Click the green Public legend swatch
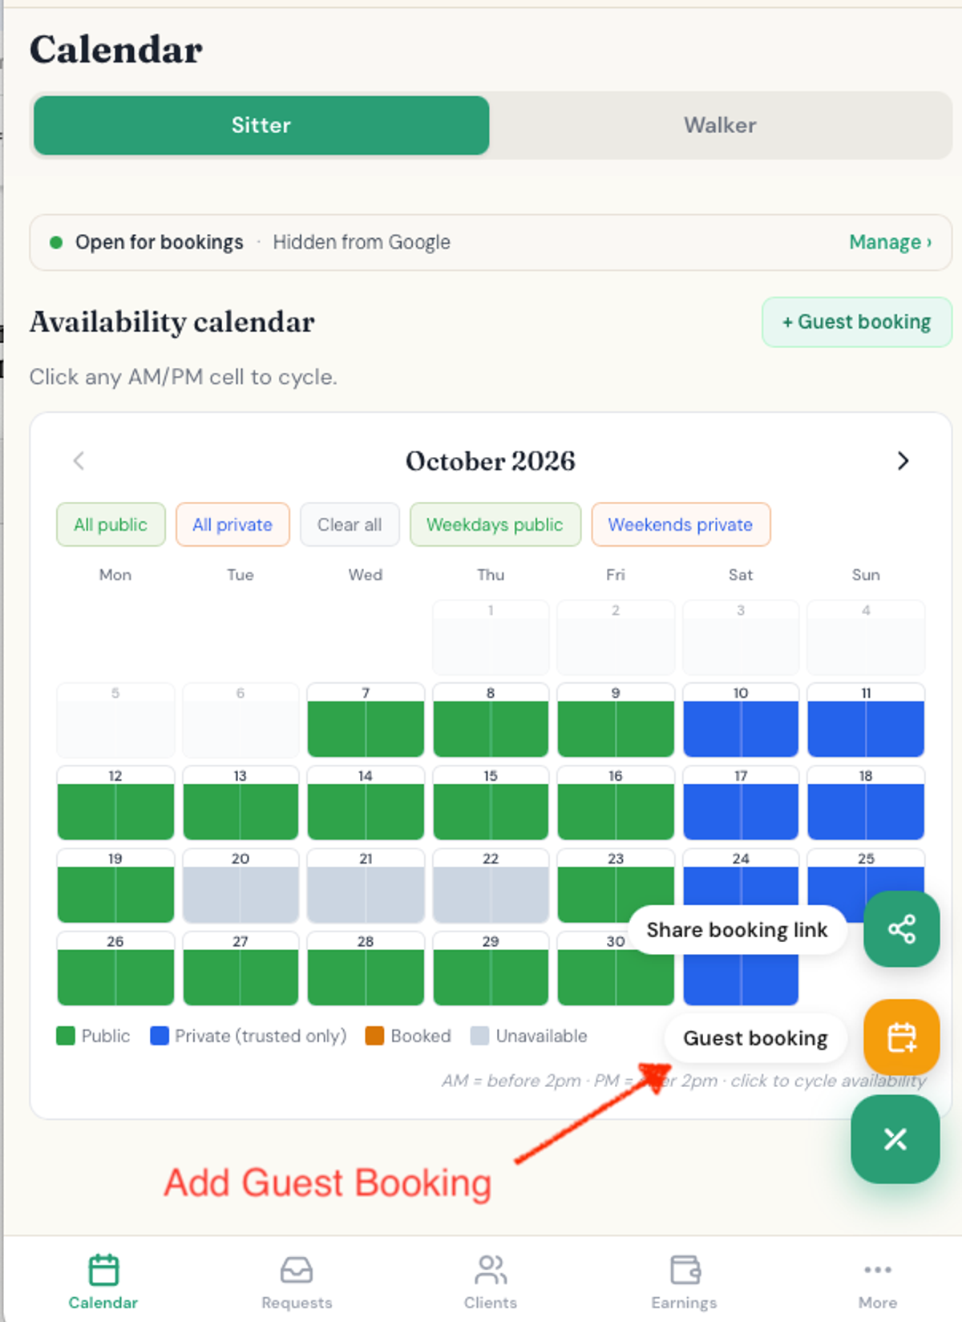This screenshot has width=962, height=1322. tap(66, 1036)
